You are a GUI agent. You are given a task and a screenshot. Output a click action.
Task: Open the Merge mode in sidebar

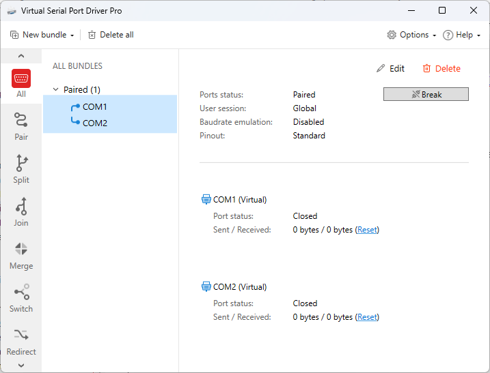point(21,256)
